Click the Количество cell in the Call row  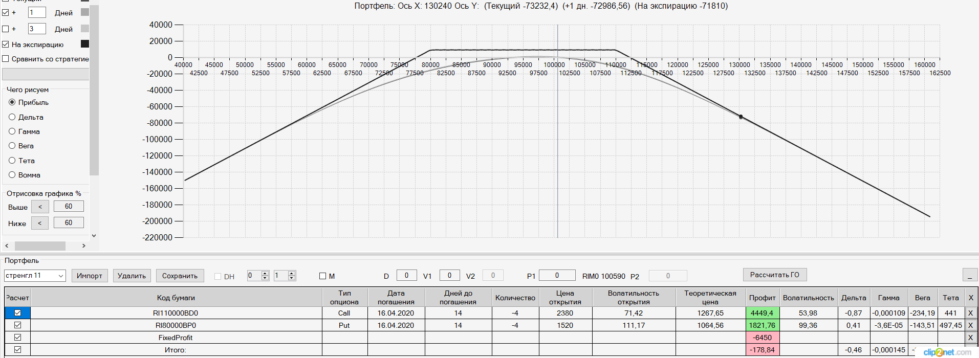[515, 313]
